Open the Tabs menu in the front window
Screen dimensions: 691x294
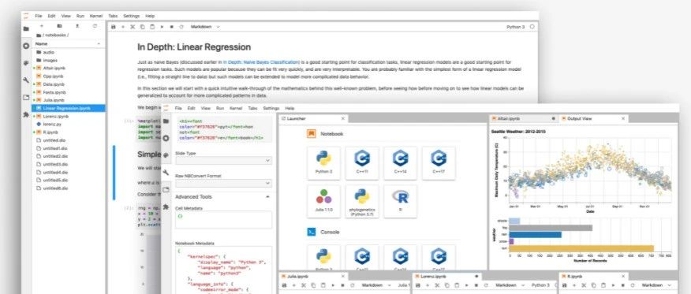tap(252, 108)
